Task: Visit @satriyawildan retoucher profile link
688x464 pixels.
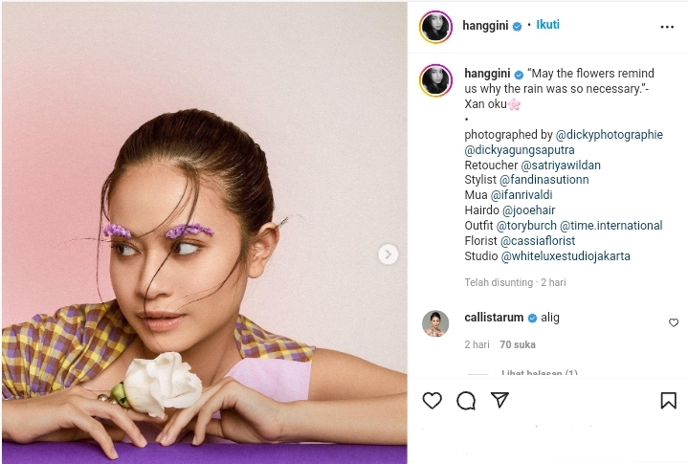Action: coord(561,166)
